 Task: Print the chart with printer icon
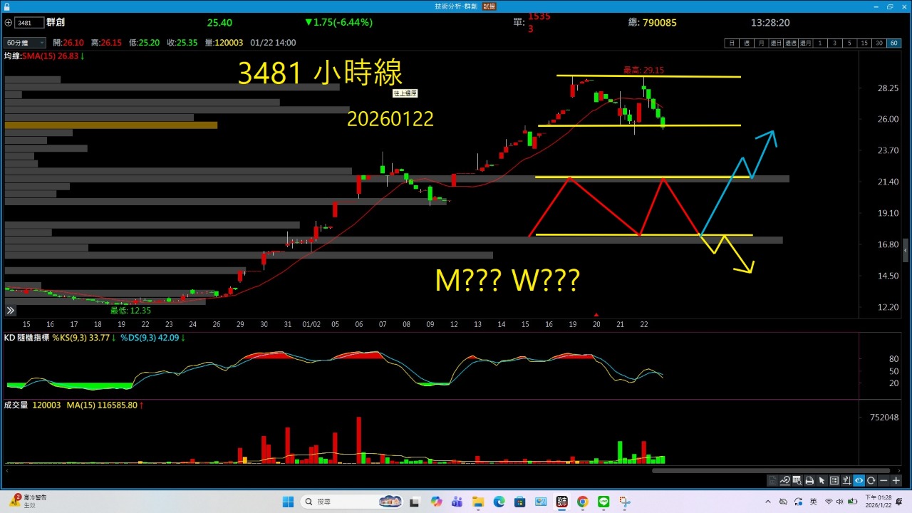809,481
